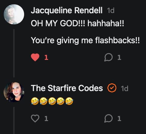Screen dimensions: 146x134
Task: Click the "OH MY GOD!!! hahhaha!!" comment text
Action: (77, 23)
